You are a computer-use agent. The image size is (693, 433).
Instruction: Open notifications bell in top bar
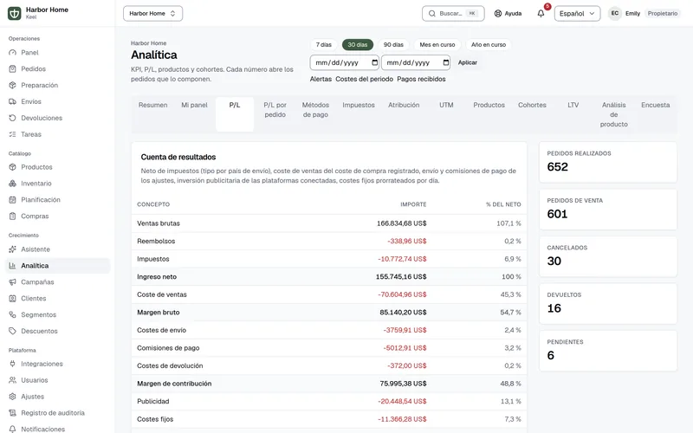pyautogui.click(x=541, y=13)
